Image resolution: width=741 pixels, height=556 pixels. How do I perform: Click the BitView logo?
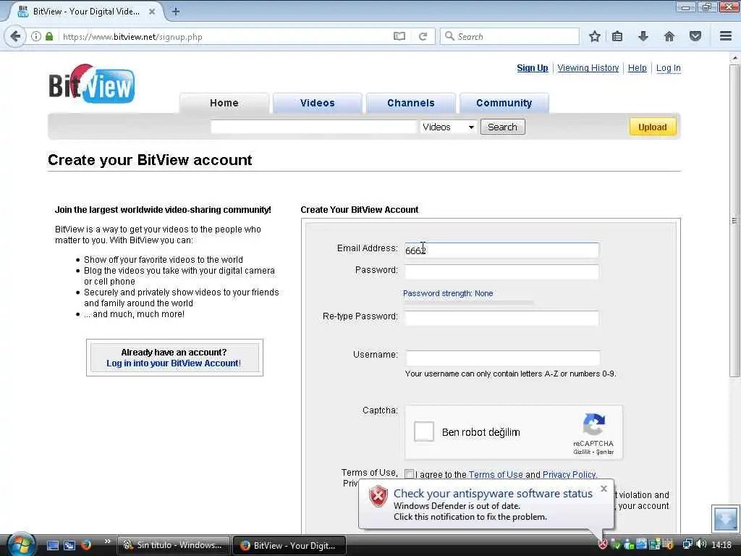point(92,84)
